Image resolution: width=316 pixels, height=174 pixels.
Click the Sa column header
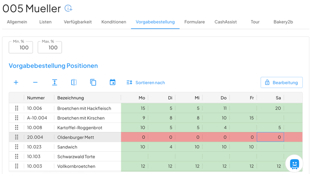tap(278, 98)
